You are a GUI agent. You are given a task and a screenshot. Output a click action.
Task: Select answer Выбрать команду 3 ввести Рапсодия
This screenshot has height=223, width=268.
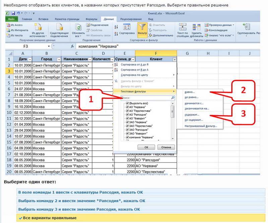click(x=141, y=209)
